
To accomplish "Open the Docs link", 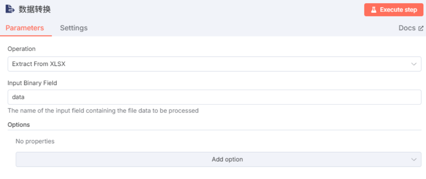I will click(x=407, y=28).
